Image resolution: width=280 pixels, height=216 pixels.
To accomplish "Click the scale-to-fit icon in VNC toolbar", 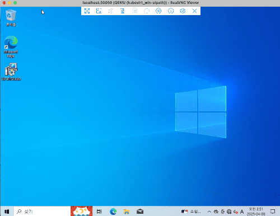I will point(99,11).
